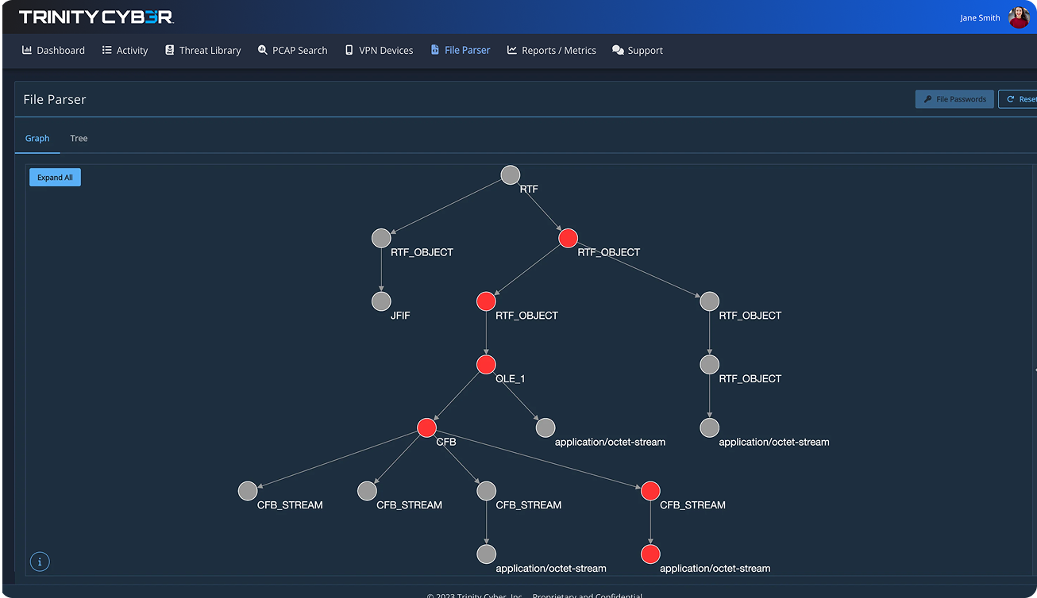Click the PCAP Search magnifier icon
The height and width of the screenshot is (598, 1037).
pos(263,50)
